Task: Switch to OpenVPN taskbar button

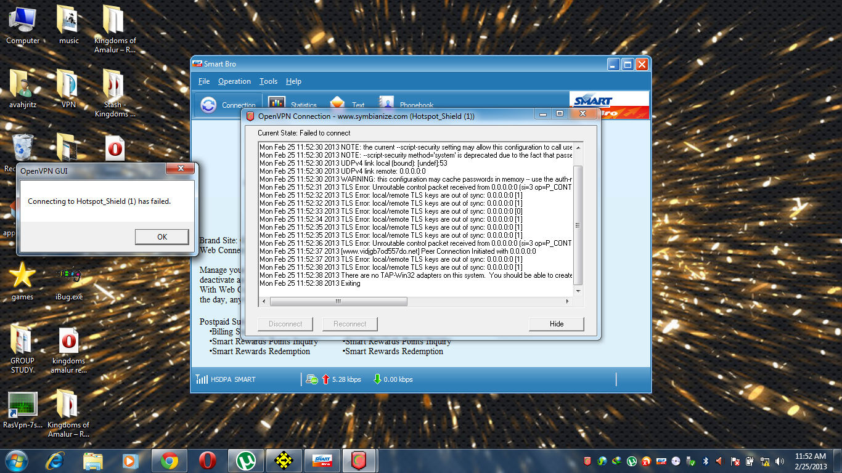Action: coord(360,461)
